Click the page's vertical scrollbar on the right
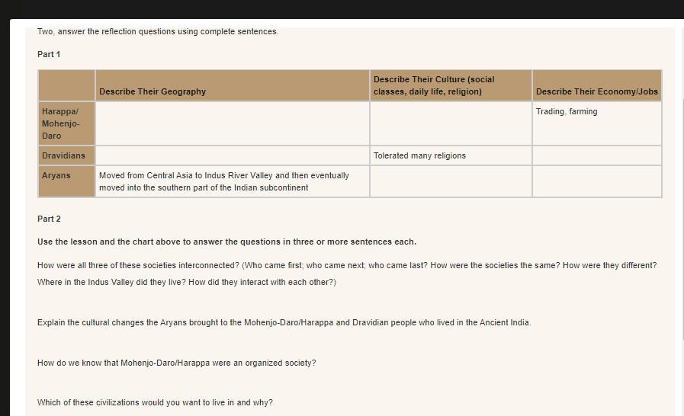 click(x=682, y=218)
